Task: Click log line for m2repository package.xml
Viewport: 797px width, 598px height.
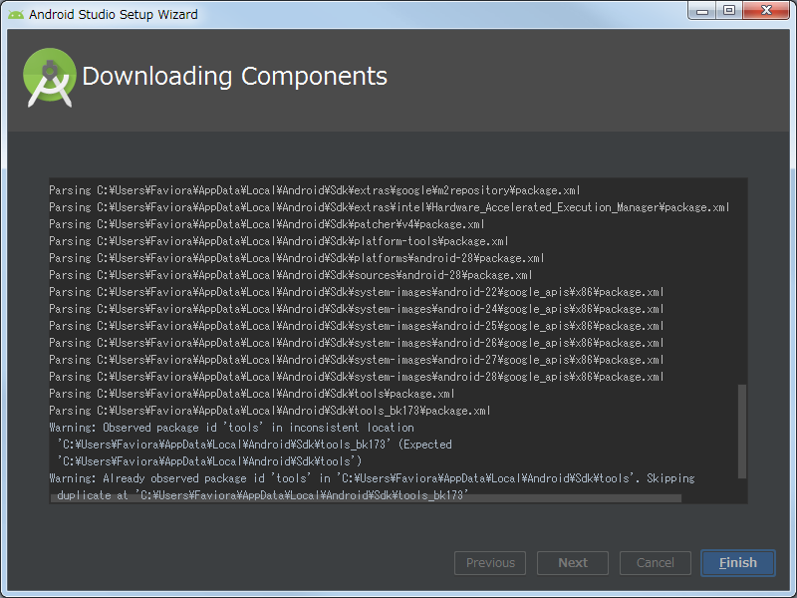Action: click(x=314, y=190)
